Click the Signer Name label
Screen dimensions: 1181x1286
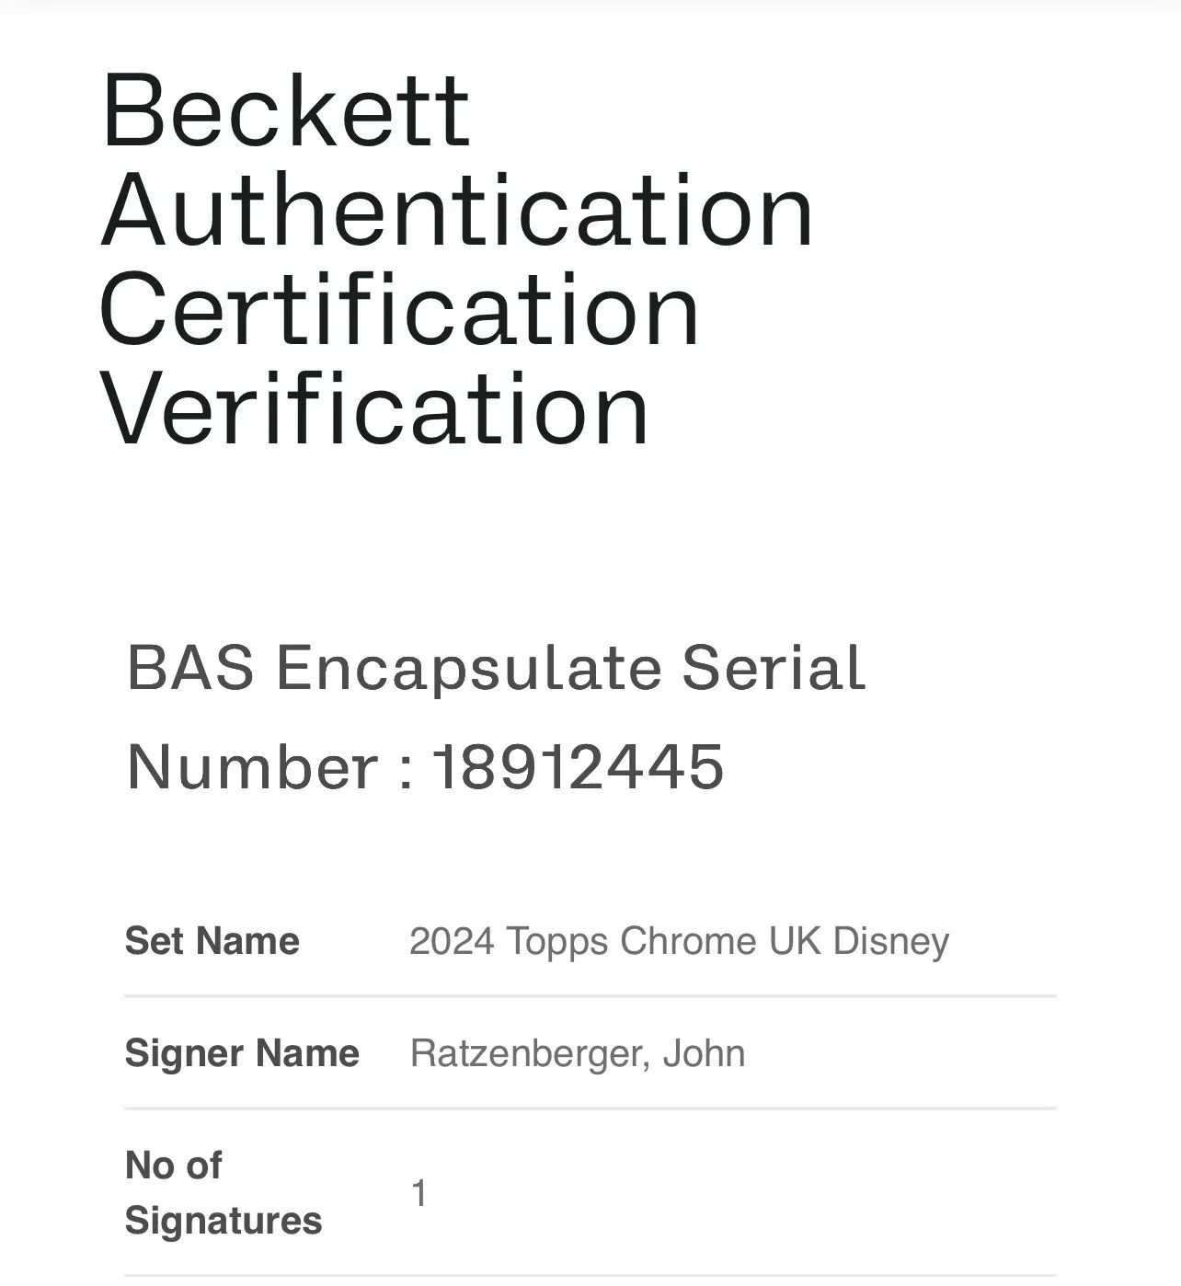(242, 1053)
